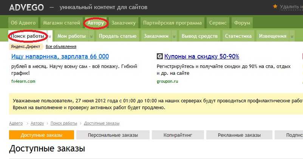Image resolution: width=303 pixels, height=159 pixels.
Task: Click the fx4earn.com ad URL
Action: 23,81
